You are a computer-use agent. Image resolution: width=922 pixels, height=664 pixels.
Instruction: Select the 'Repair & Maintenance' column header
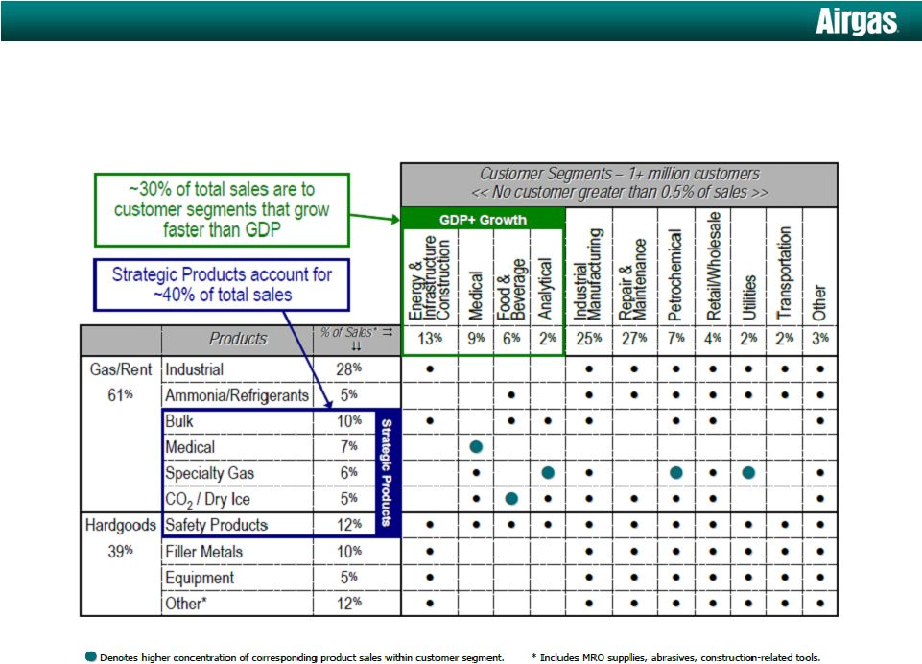tap(632, 280)
